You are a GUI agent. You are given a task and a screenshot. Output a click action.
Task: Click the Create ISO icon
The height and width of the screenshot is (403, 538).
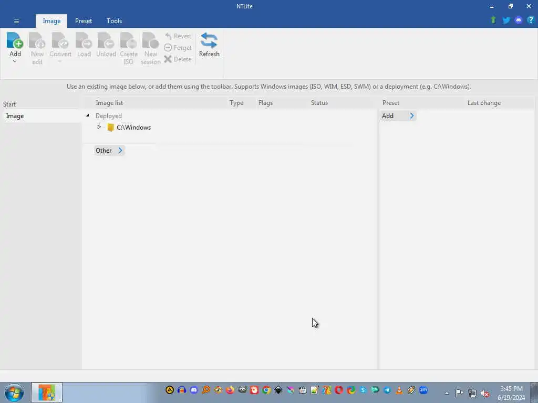point(128,41)
